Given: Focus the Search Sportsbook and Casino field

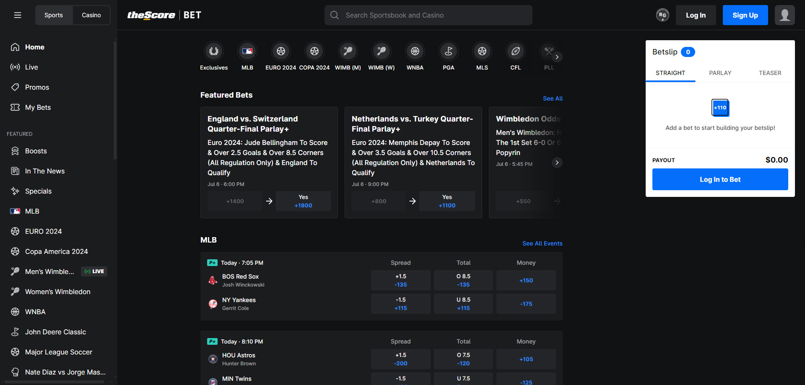Looking at the screenshot, I should pos(428,15).
